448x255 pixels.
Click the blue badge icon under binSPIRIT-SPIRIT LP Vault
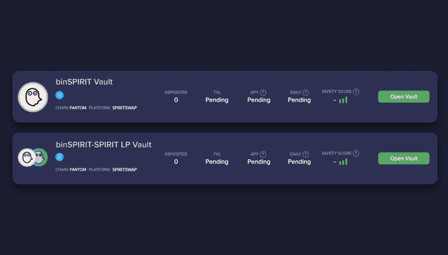(x=60, y=157)
